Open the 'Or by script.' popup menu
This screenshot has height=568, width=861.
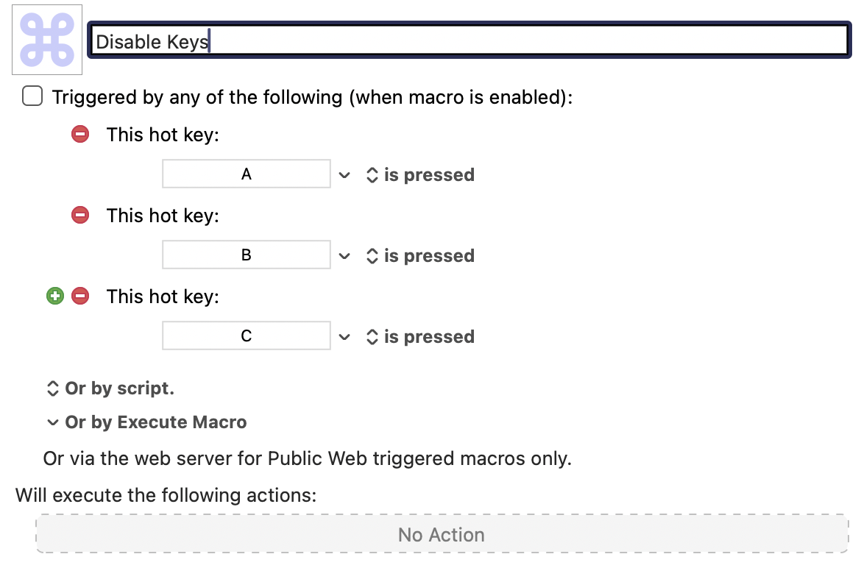(110, 388)
